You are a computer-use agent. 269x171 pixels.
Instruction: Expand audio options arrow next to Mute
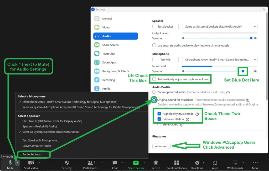(17, 163)
